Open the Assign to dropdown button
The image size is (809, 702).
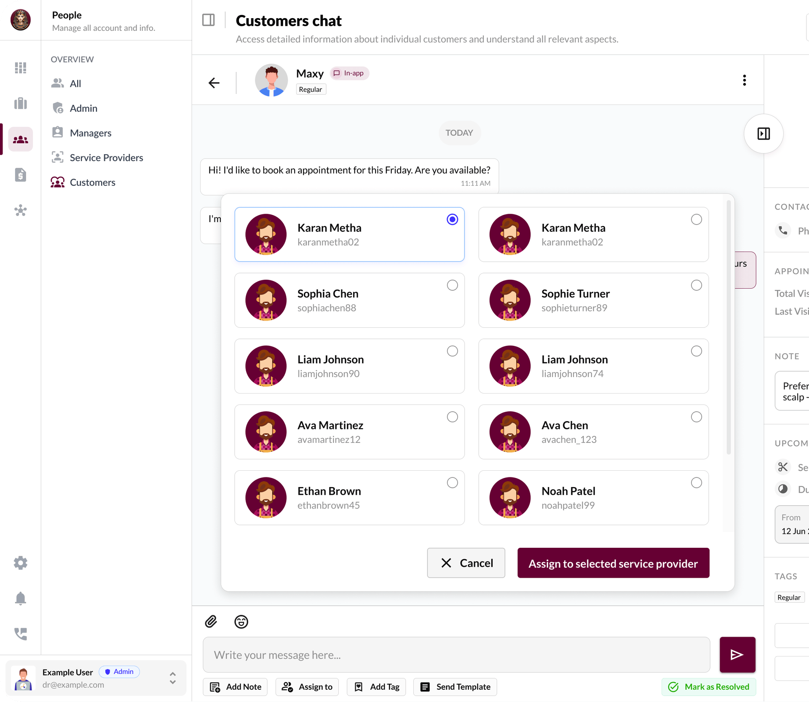pos(307,687)
